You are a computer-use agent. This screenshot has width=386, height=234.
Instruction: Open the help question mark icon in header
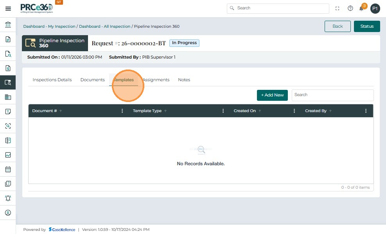click(x=350, y=8)
